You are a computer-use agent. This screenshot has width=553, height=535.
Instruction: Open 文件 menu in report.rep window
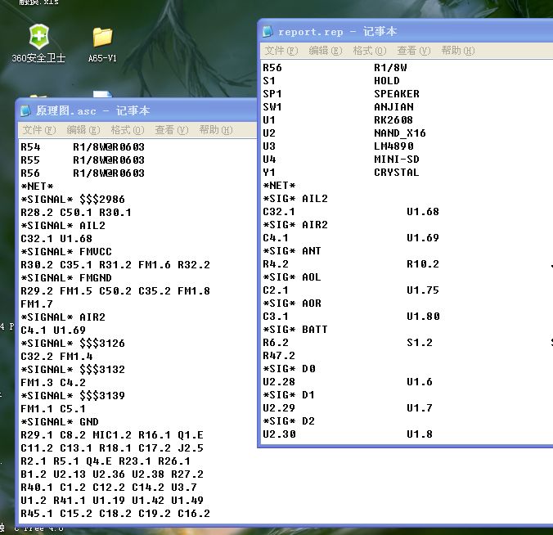click(x=281, y=51)
